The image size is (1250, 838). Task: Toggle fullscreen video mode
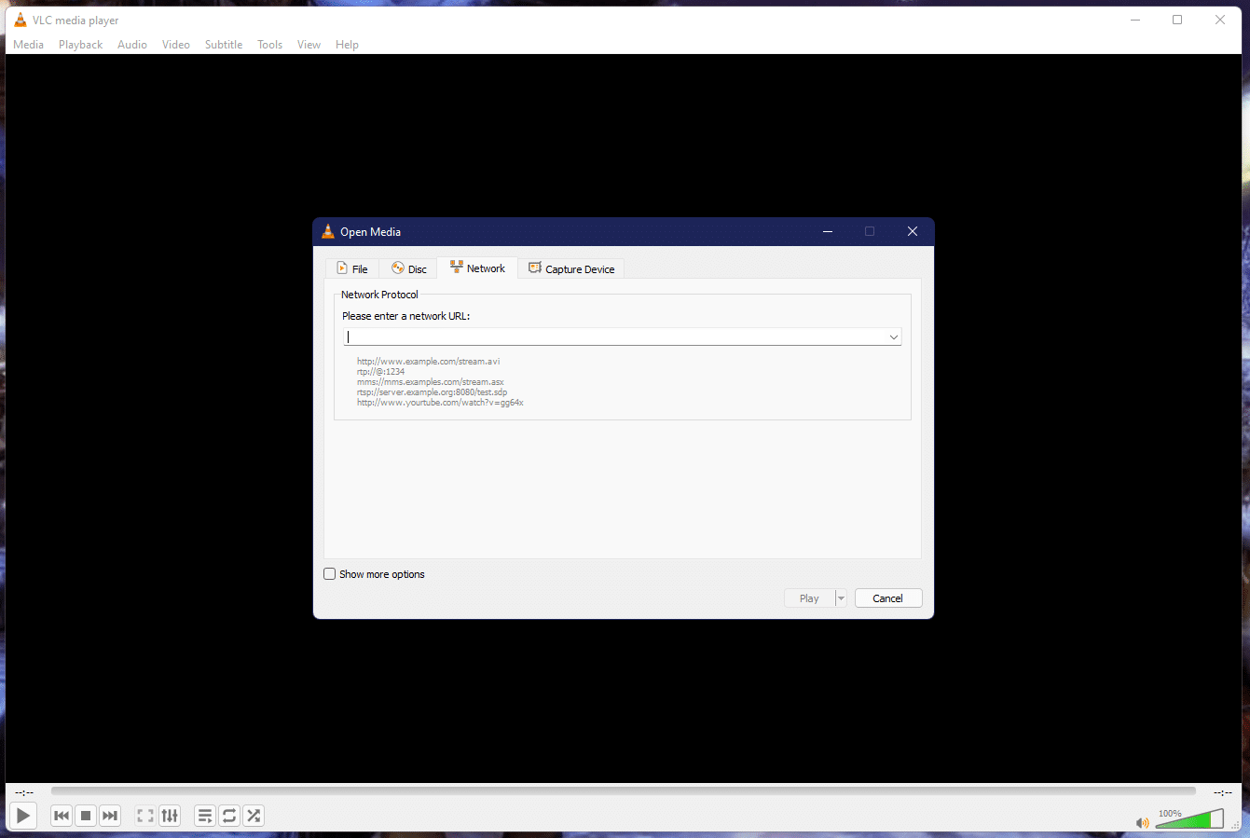tap(144, 815)
